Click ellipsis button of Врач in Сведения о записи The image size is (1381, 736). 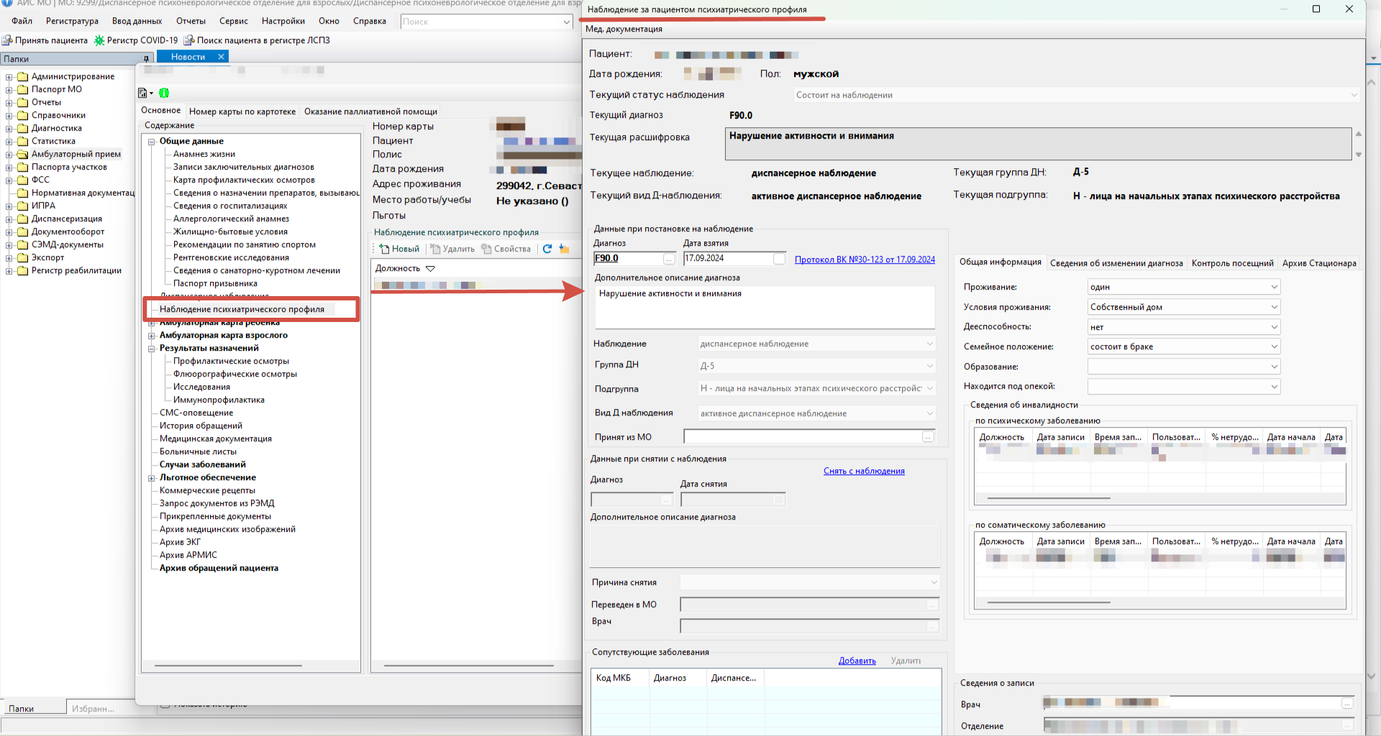click(1347, 704)
